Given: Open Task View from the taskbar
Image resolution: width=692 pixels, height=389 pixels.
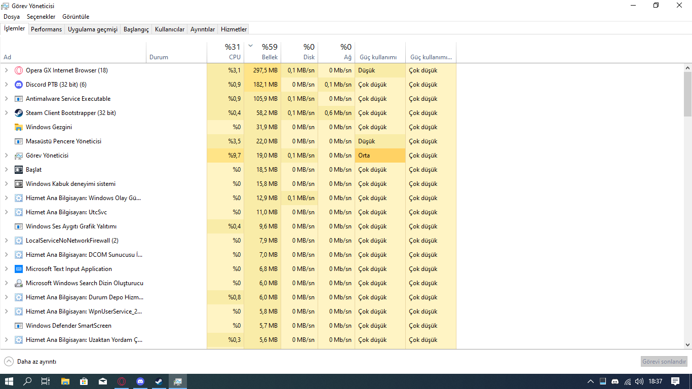Looking at the screenshot, I should pyautogui.click(x=46, y=381).
